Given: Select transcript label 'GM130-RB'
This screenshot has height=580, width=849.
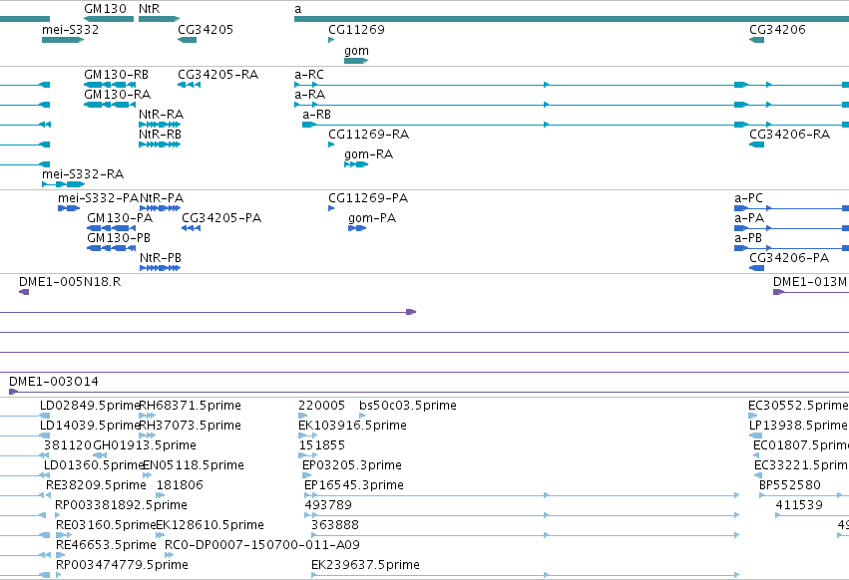Looking at the screenshot, I should click(116, 74).
